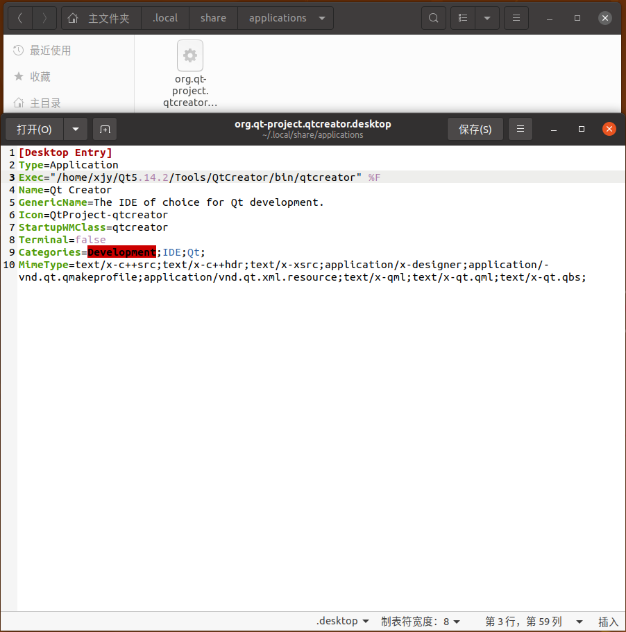
Task: Go forward in the Files window
Action: pos(44,18)
